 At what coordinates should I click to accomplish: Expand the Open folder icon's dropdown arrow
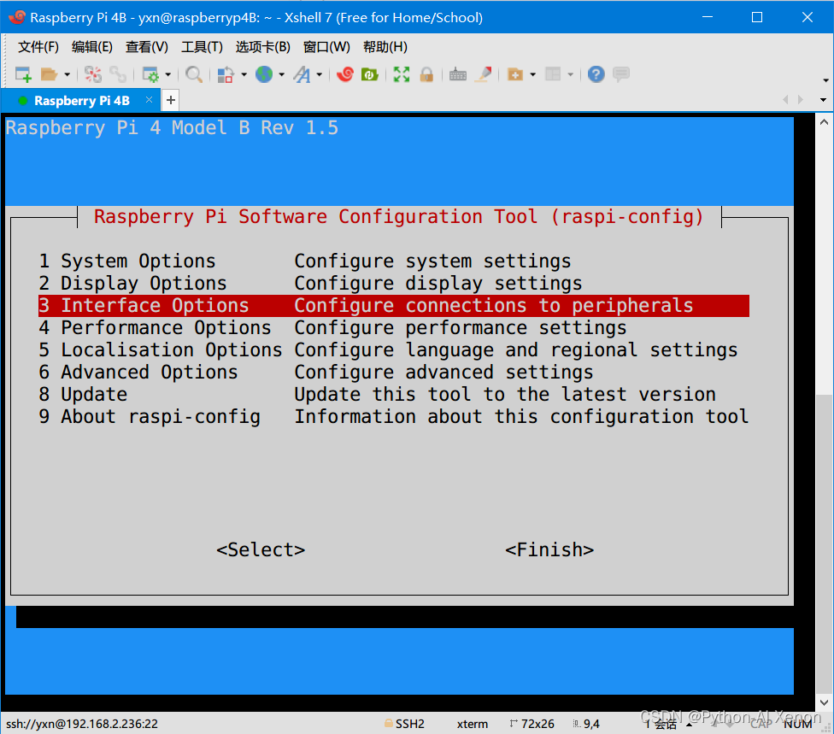[x=67, y=74]
